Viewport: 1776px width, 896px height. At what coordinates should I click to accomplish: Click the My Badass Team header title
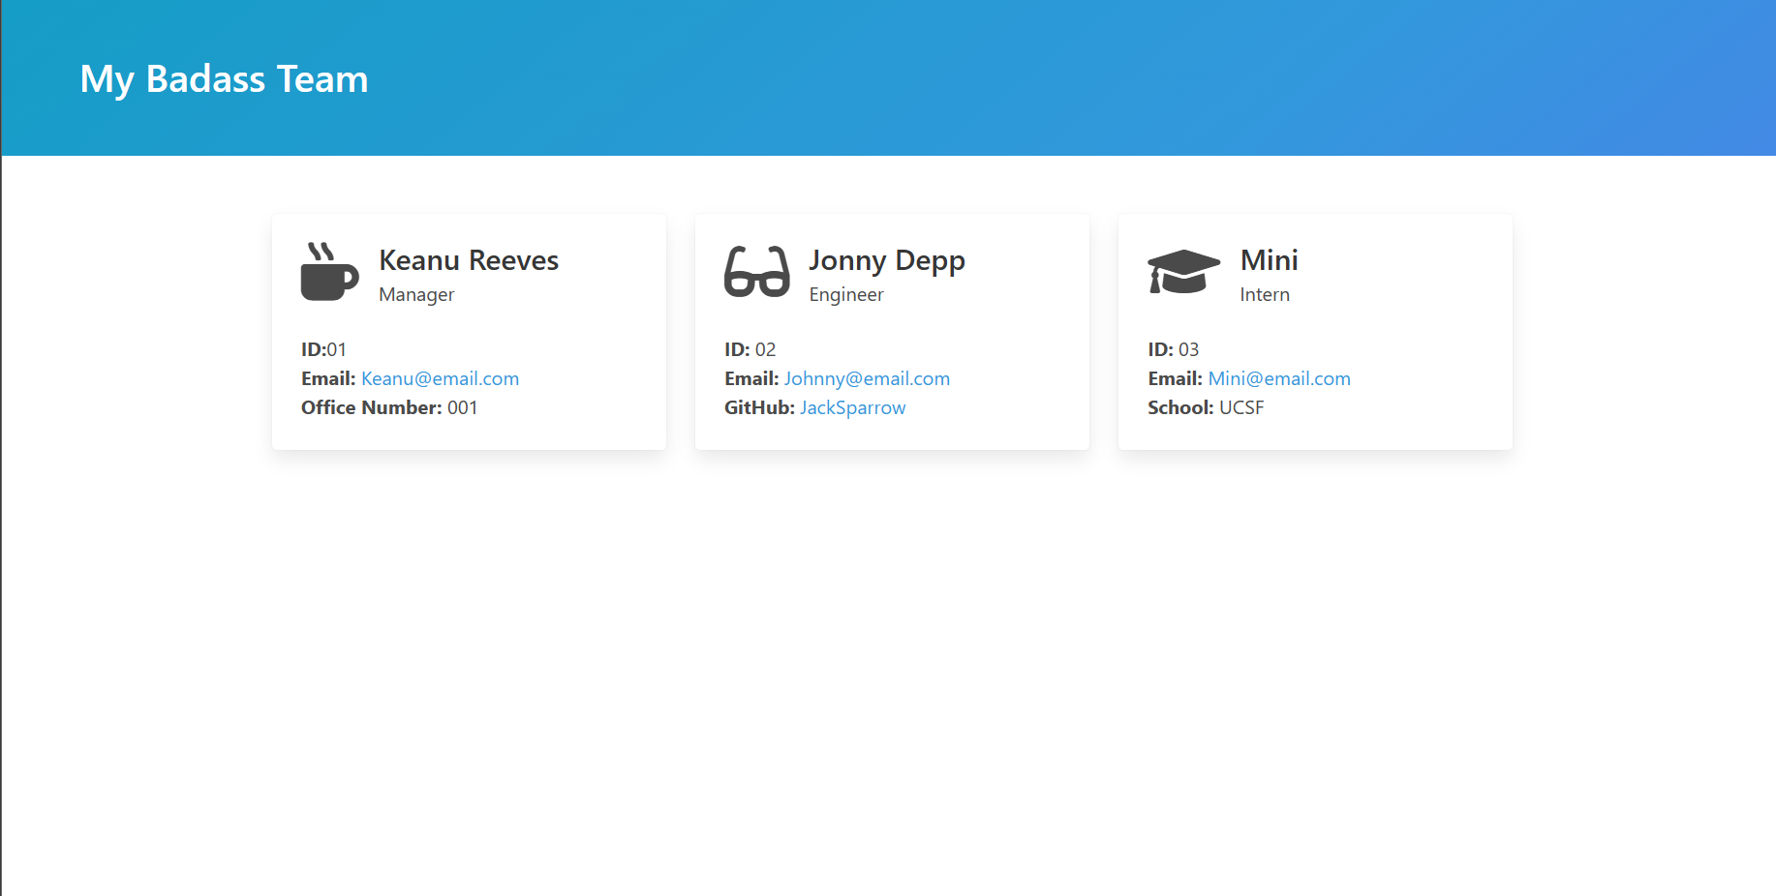coord(224,79)
